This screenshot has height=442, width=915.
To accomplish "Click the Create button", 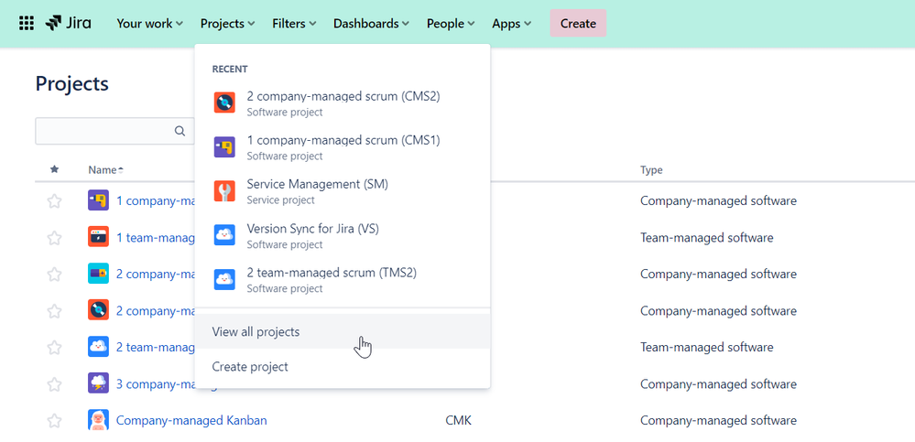I will pyautogui.click(x=578, y=23).
